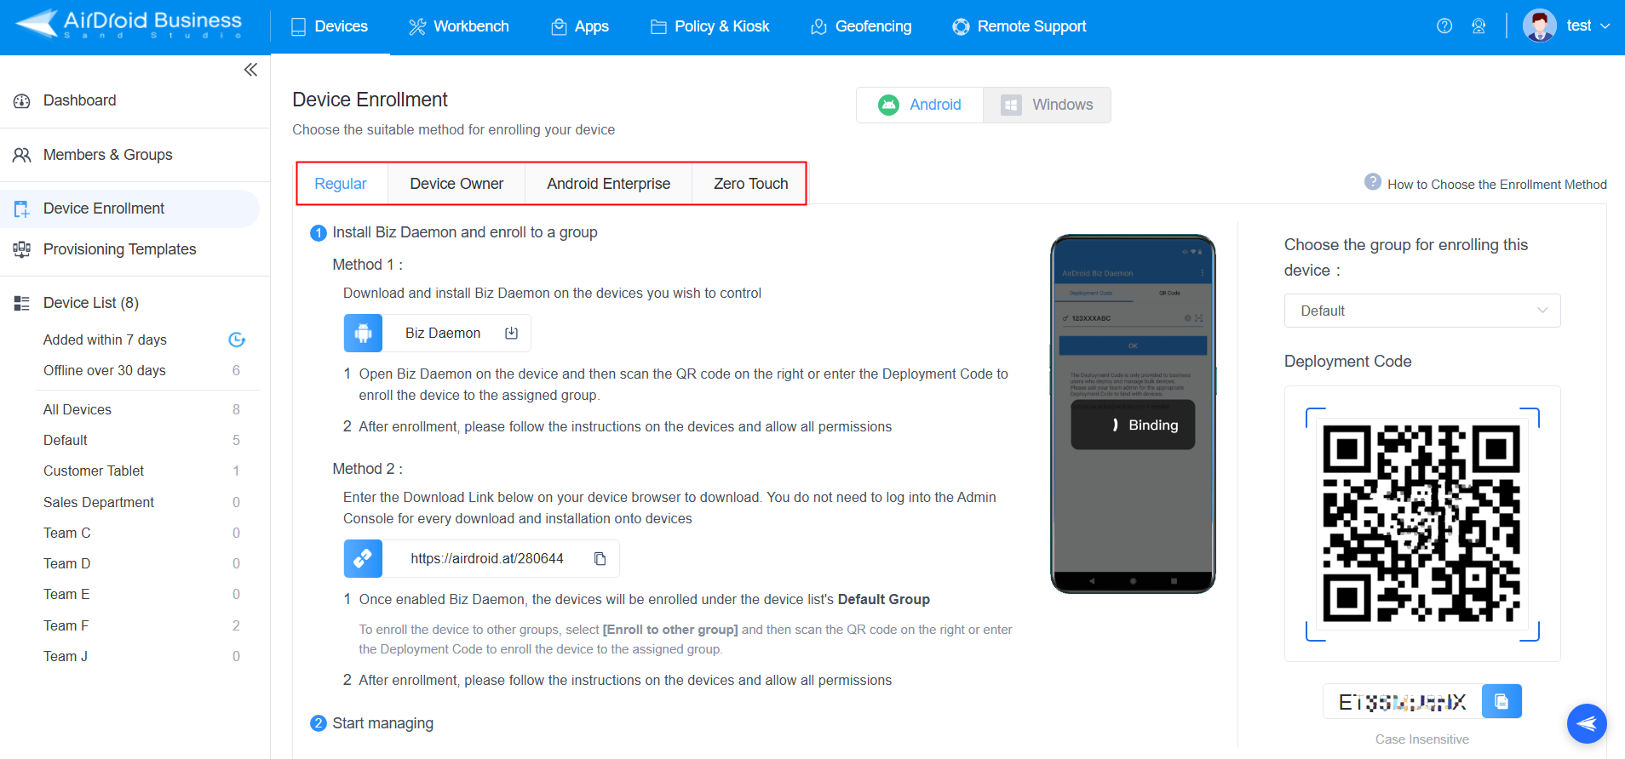Open the Remote Support tab

pyautogui.click(x=1019, y=26)
